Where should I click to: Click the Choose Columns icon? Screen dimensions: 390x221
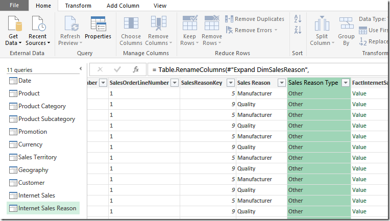[x=131, y=23]
